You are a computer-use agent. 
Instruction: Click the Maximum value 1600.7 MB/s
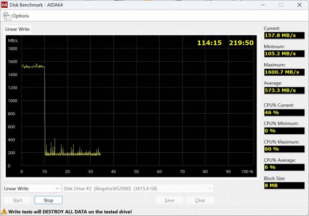[284, 72]
